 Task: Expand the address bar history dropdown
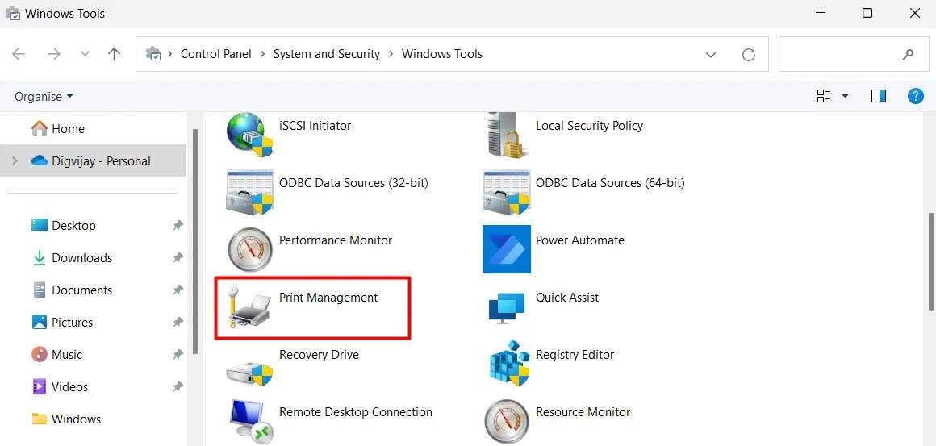pos(710,55)
